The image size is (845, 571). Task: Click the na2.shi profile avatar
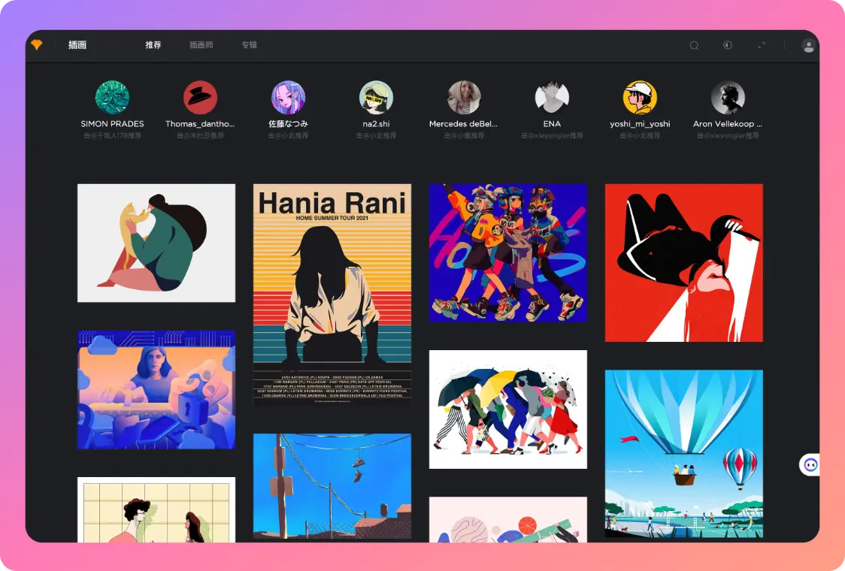(x=376, y=98)
